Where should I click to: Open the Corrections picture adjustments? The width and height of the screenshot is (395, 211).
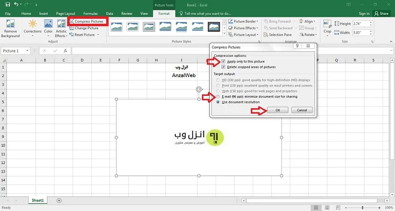pyautogui.click(x=33, y=28)
